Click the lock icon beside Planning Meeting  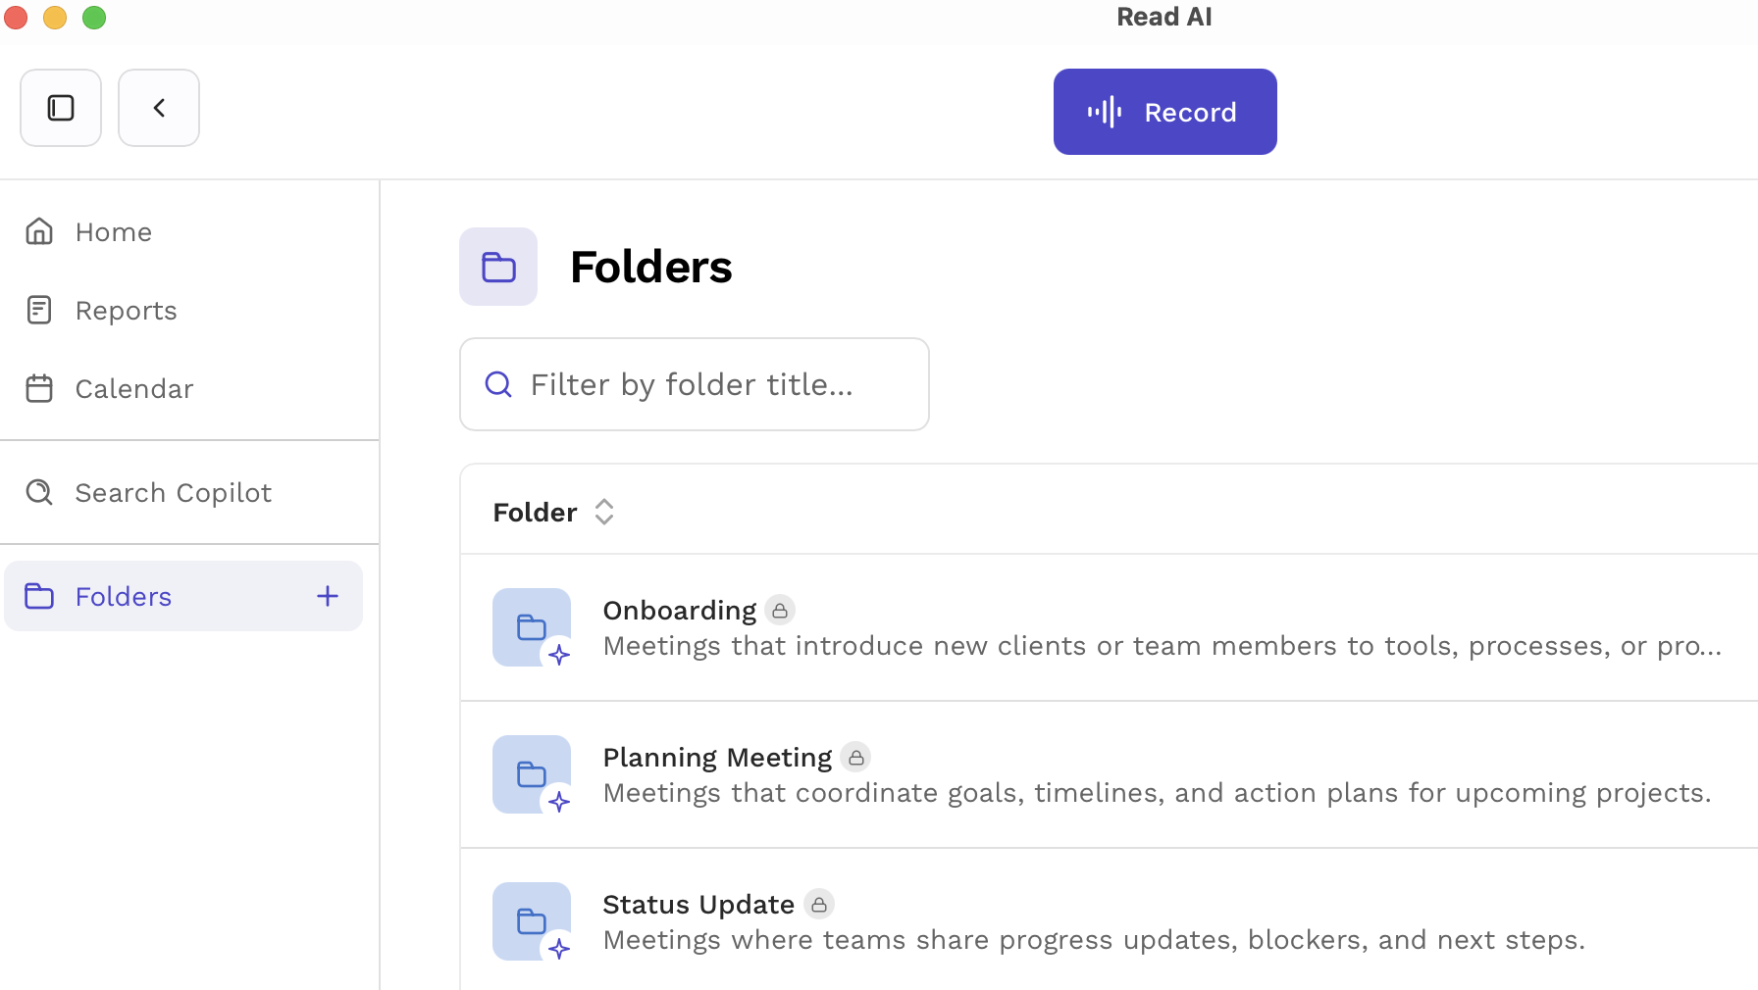click(x=856, y=758)
